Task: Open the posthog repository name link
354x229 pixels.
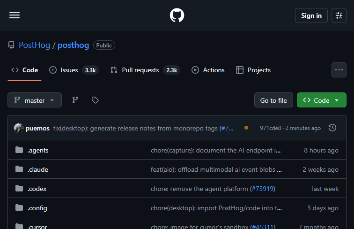Action: [x=73, y=45]
